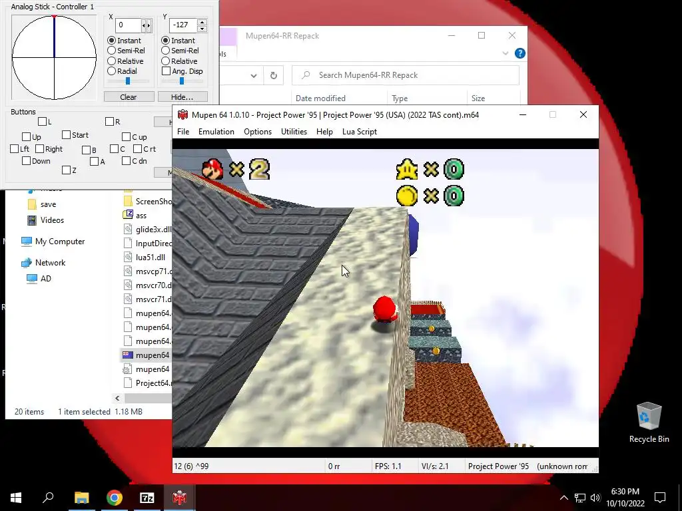
Task: Check the D-pad Down checkbox
Action: [26, 161]
